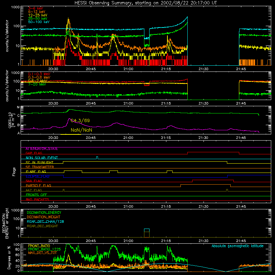The image size is (275, 275).
Task: Click the 21:30 tick label under decimation plot
Action: pos(203,241)
